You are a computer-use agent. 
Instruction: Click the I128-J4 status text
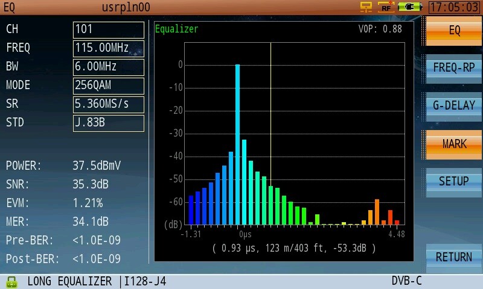click(x=145, y=282)
